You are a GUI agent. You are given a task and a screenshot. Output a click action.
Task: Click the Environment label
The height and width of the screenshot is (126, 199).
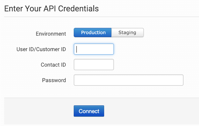(x=51, y=34)
